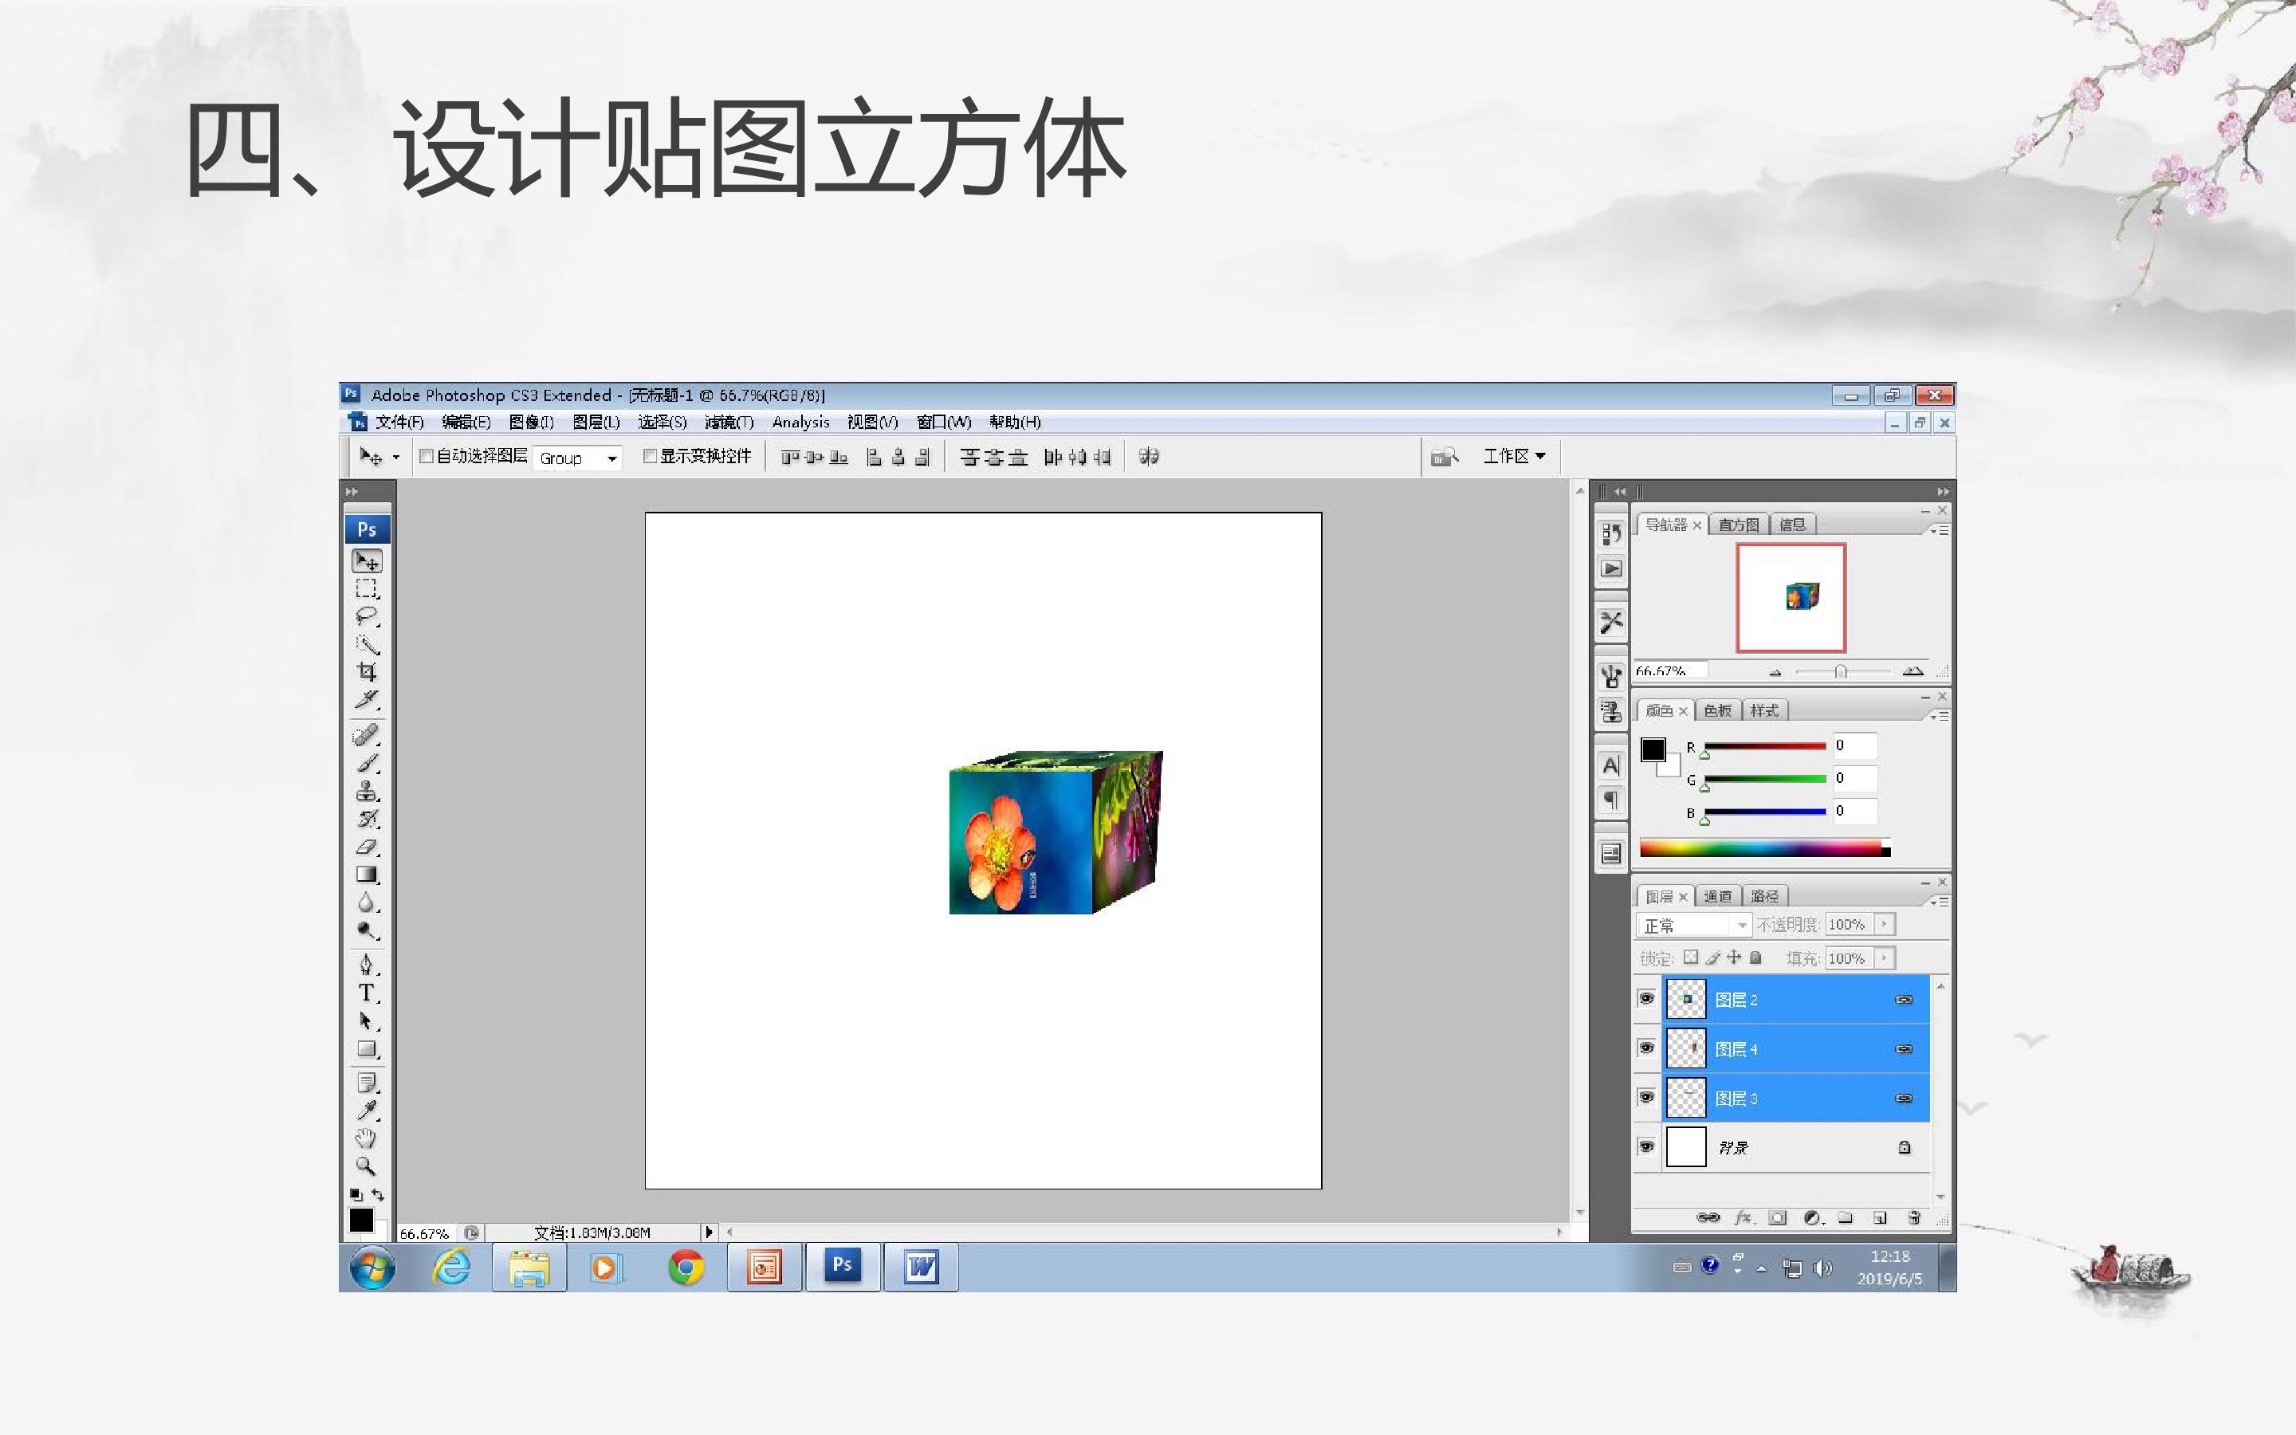Expand the 工作区 workspace dropdown

pyautogui.click(x=1514, y=457)
